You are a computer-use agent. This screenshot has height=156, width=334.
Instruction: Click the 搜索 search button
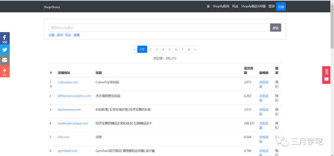pyautogui.click(x=276, y=27)
